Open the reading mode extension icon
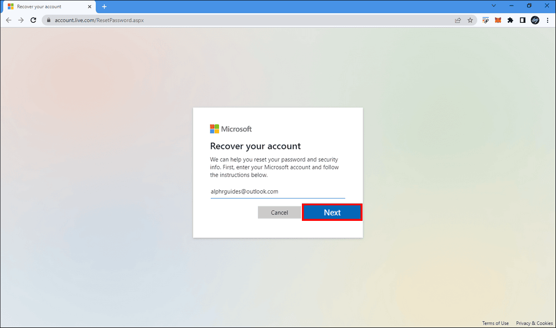The height and width of the screenshot is (328, 556). point(522,20)
